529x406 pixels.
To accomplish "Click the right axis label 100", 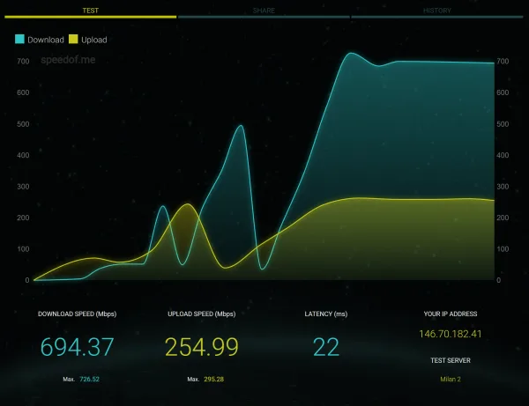I will coord(503,249).
